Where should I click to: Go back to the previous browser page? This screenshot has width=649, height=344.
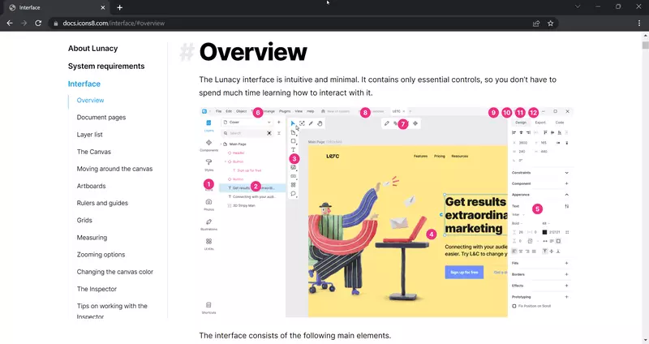[10, 24]
